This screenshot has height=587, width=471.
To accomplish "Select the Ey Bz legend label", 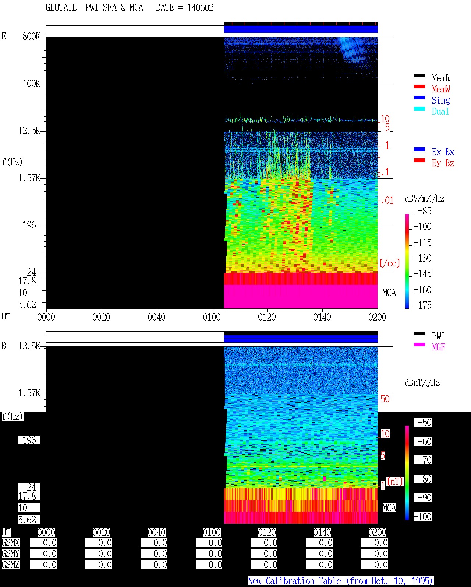I will click(x=443, y=163).
